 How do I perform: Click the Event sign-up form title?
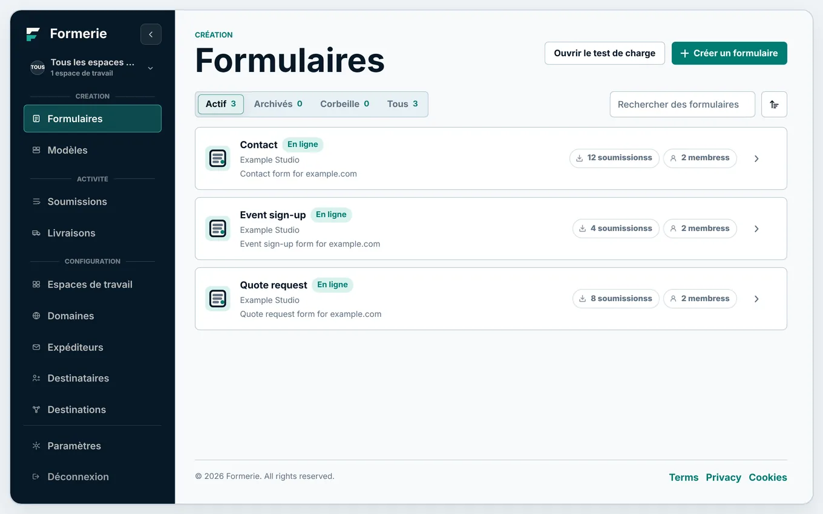[273, 215]
